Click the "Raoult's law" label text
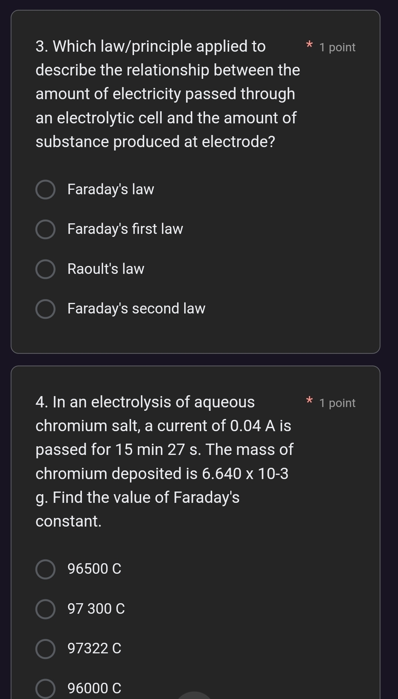398x699 pixels. [106, 269]
